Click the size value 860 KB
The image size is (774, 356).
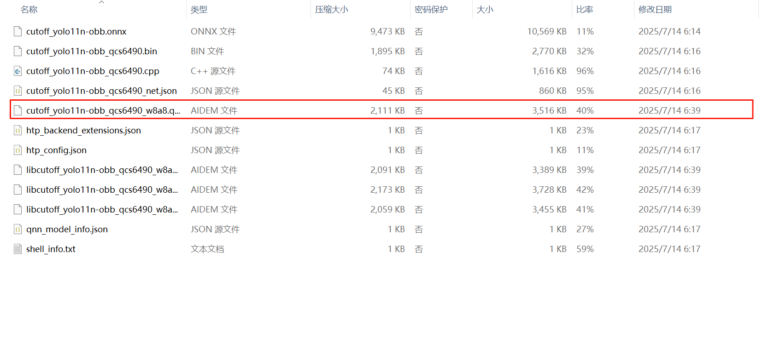click(553, 91)
